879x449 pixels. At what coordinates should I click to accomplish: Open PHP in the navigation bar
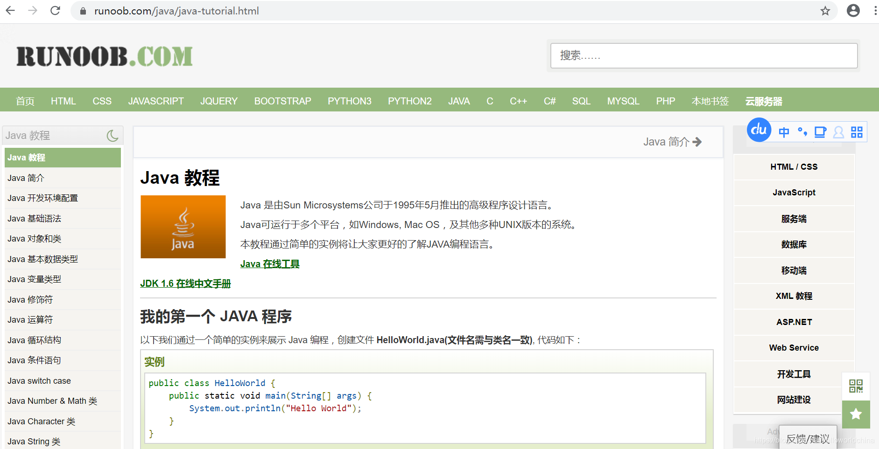666,101
